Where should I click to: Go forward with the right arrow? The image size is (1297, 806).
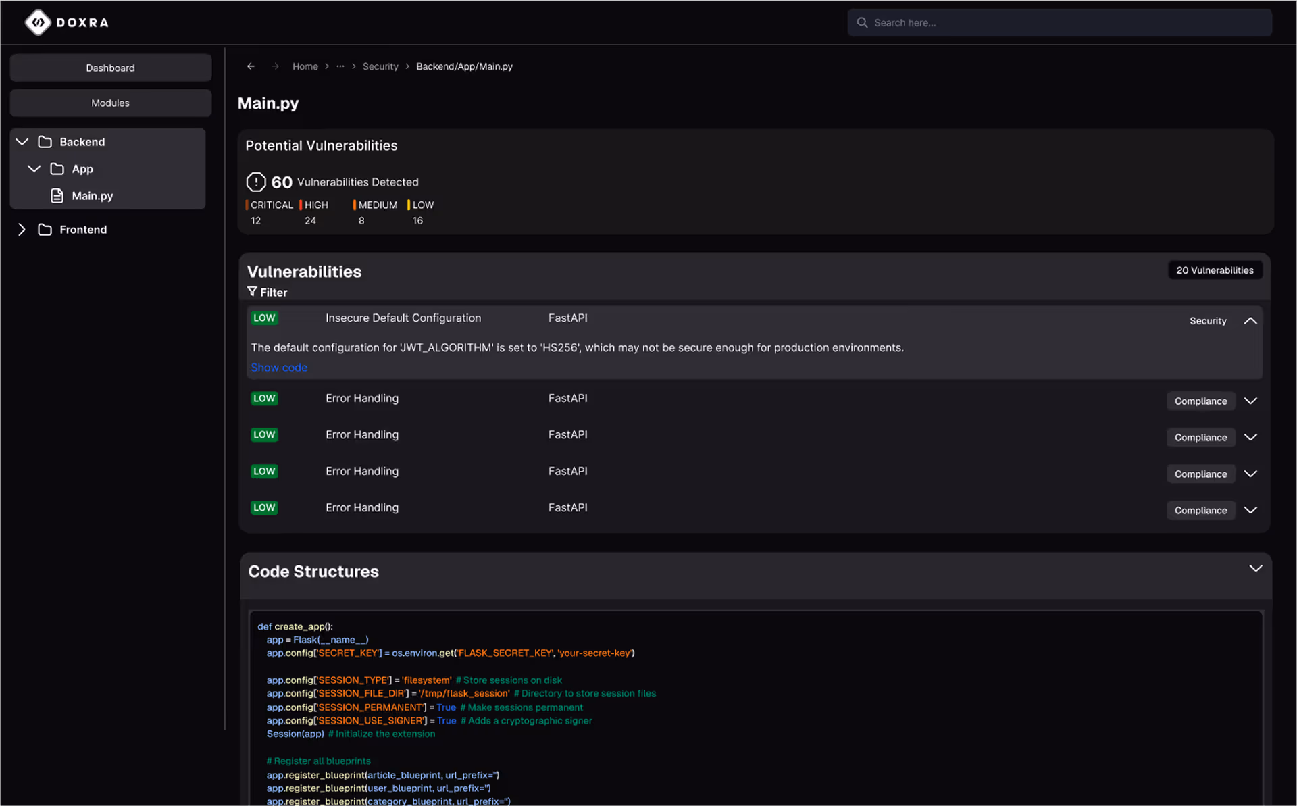(x=275, y=66)
